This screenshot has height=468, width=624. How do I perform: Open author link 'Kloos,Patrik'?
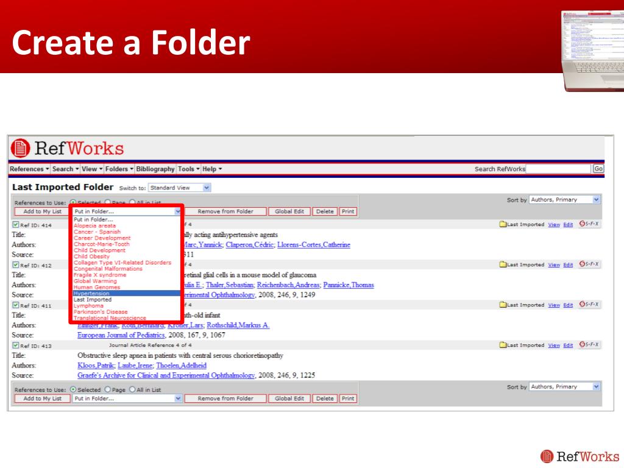96,366
